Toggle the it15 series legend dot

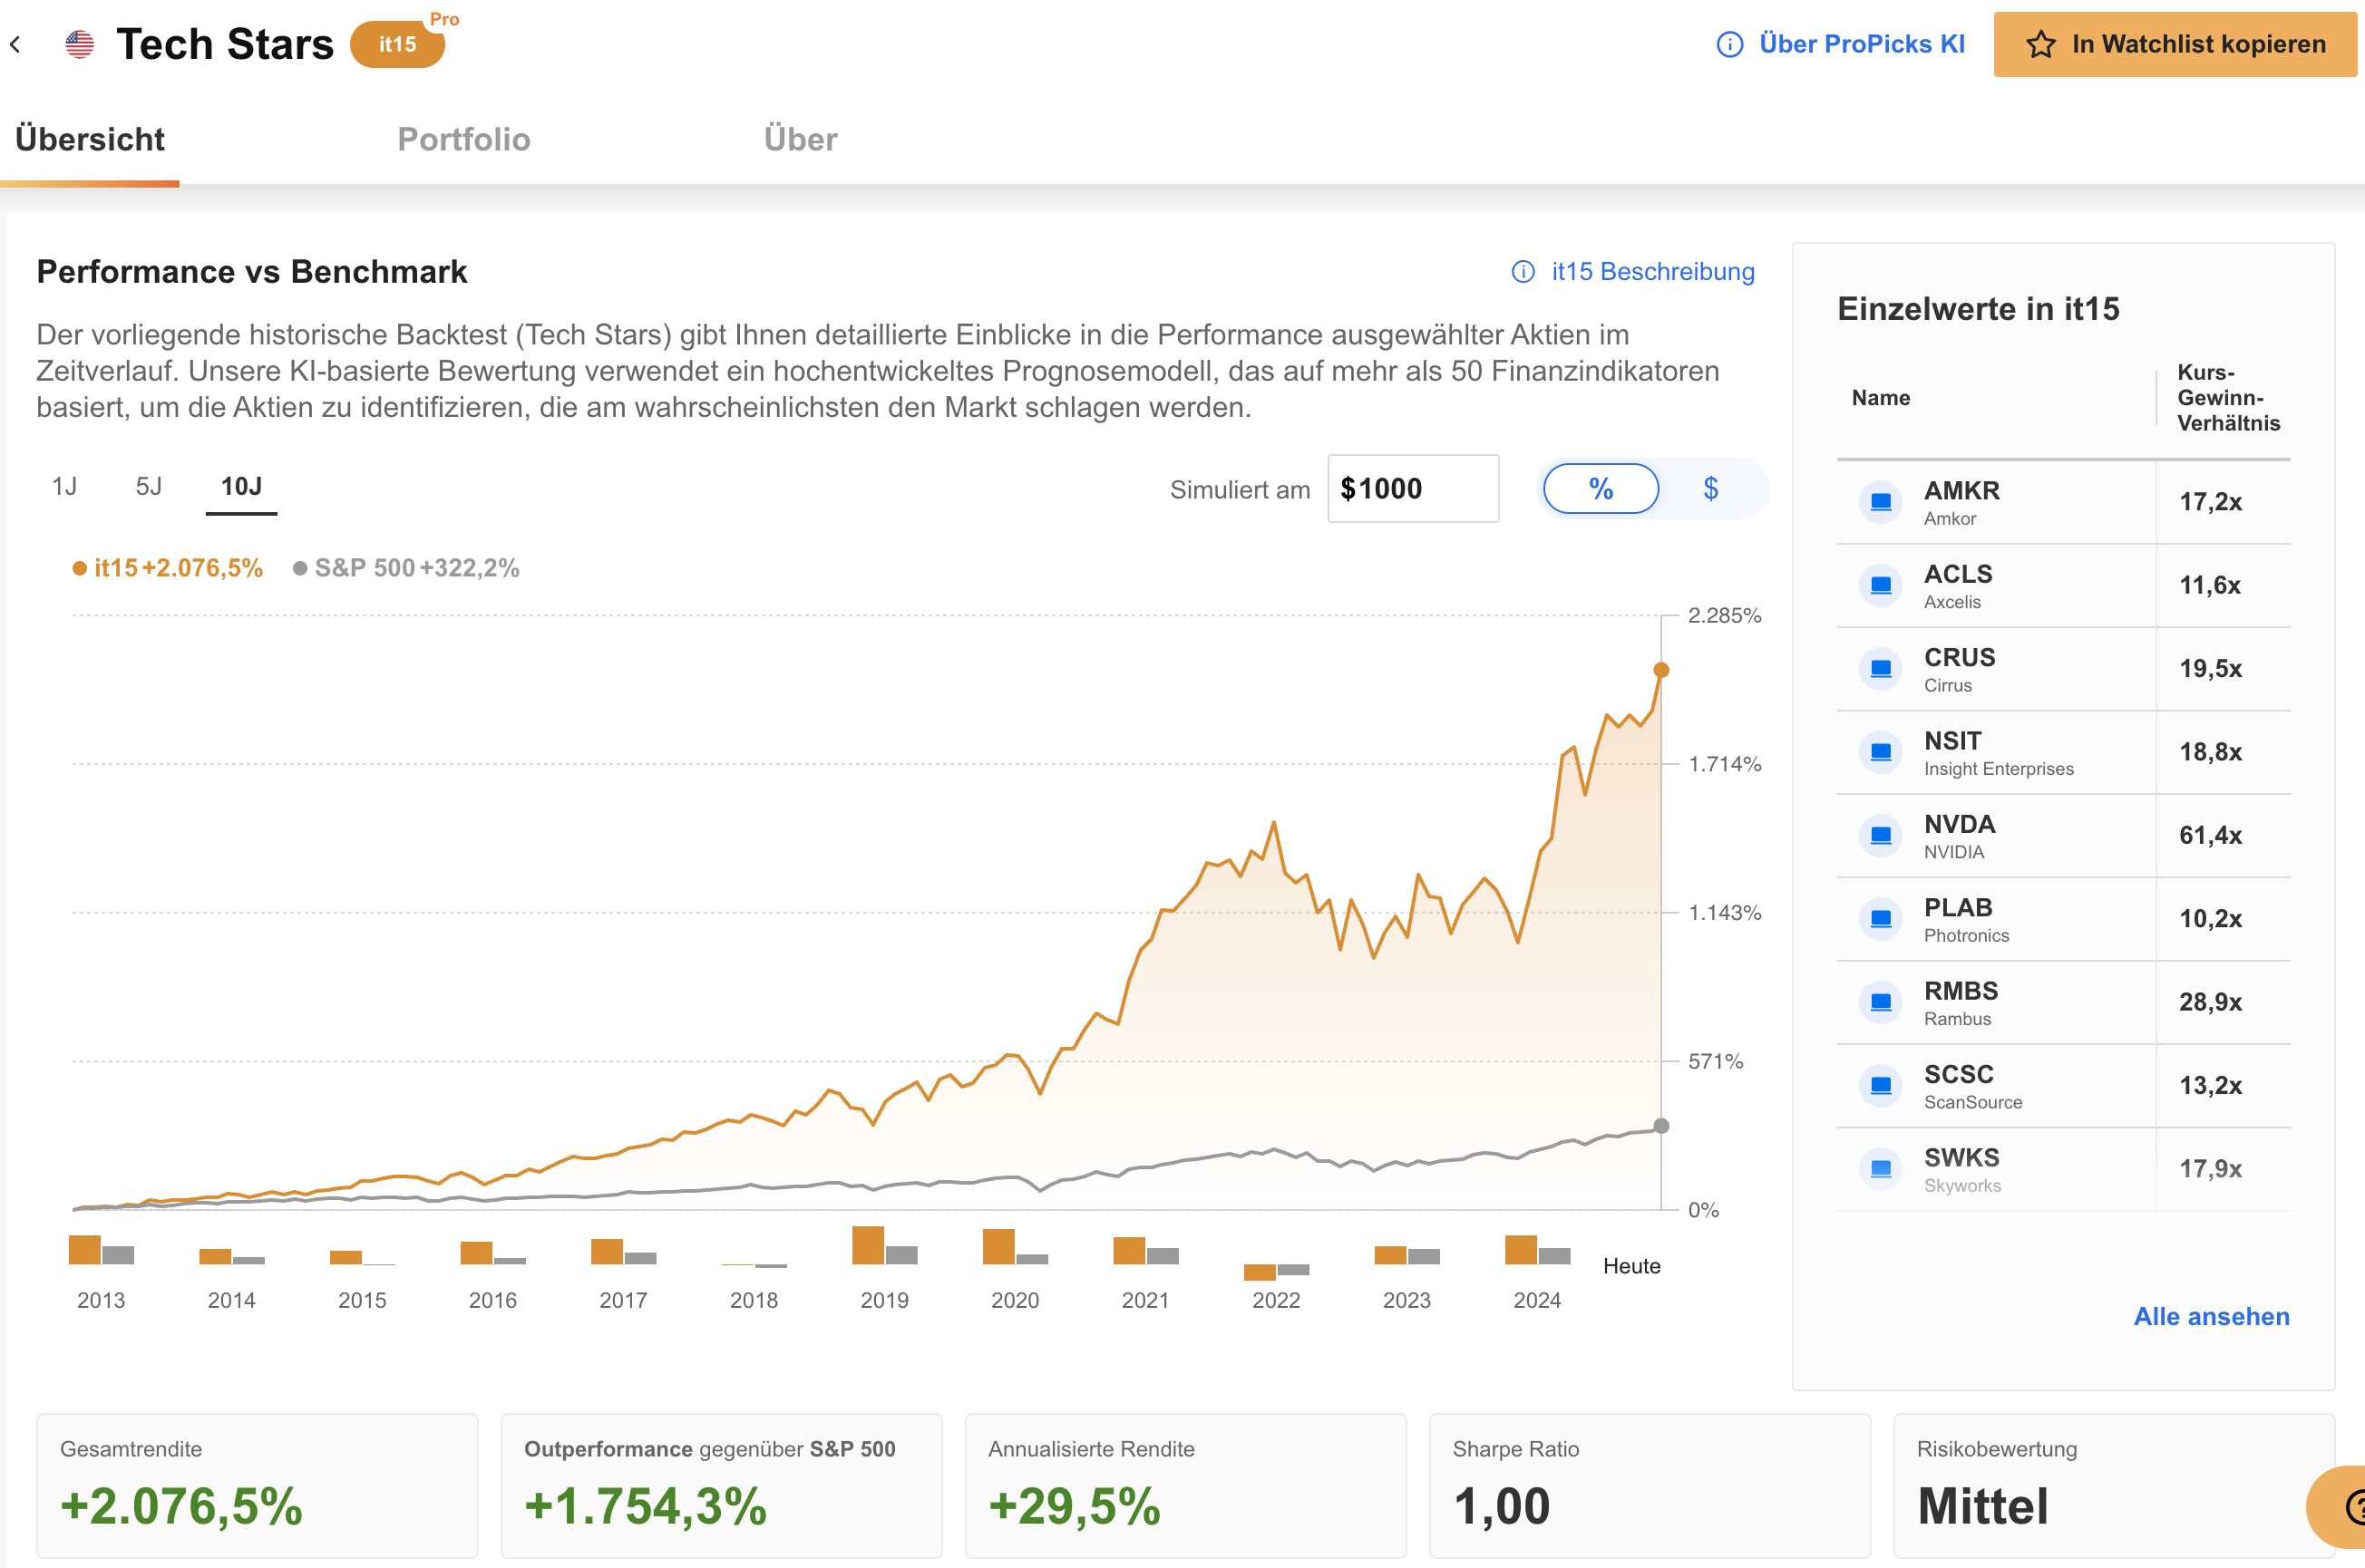[79, 569]
